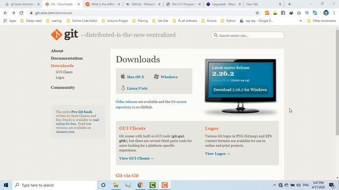Open Logos under Downloads sidebar

tap(60, 78)
